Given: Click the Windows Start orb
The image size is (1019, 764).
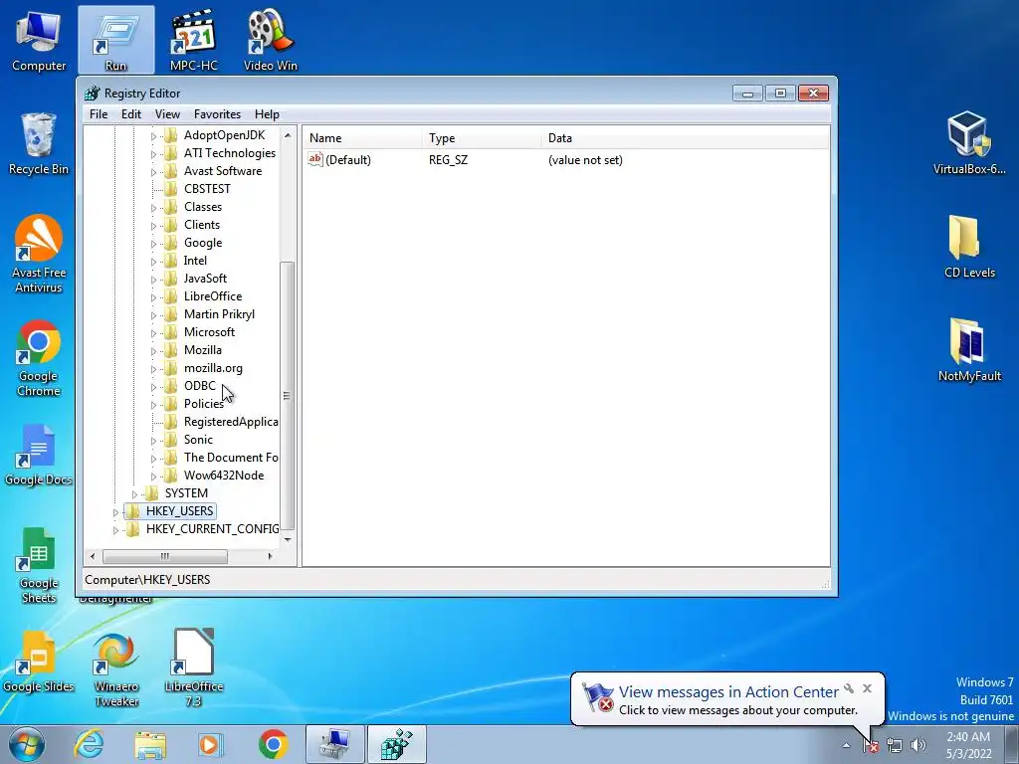Looking at the screenshot, I should pos(27,744).
